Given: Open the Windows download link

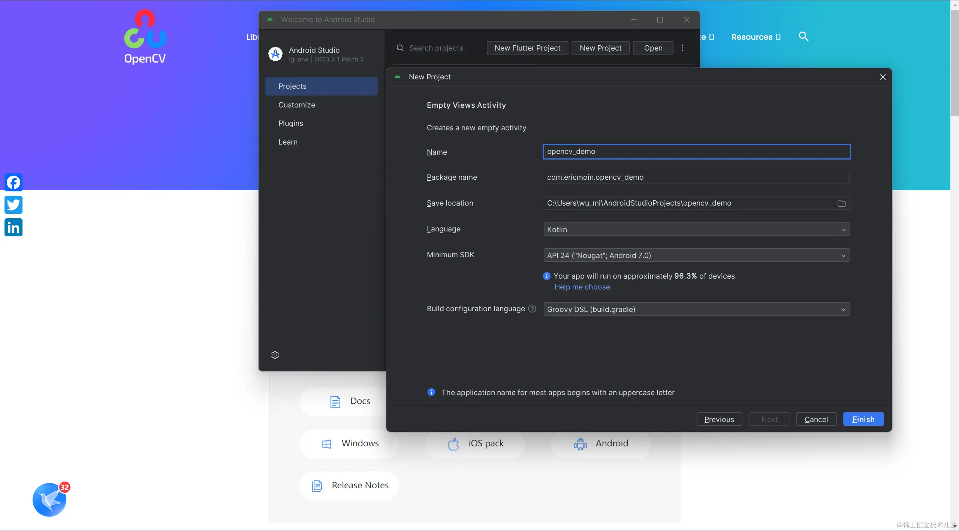Looking at the screenshot, I should pos(349,444).
